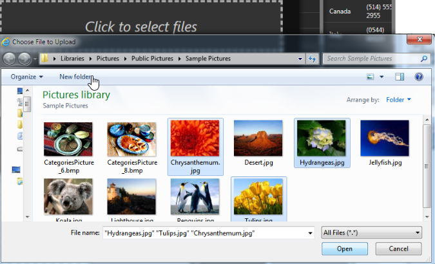This screenshot has height=264, width=435.
Task: Open the All Files type dropdown
Action: click(x=372, y=232)
